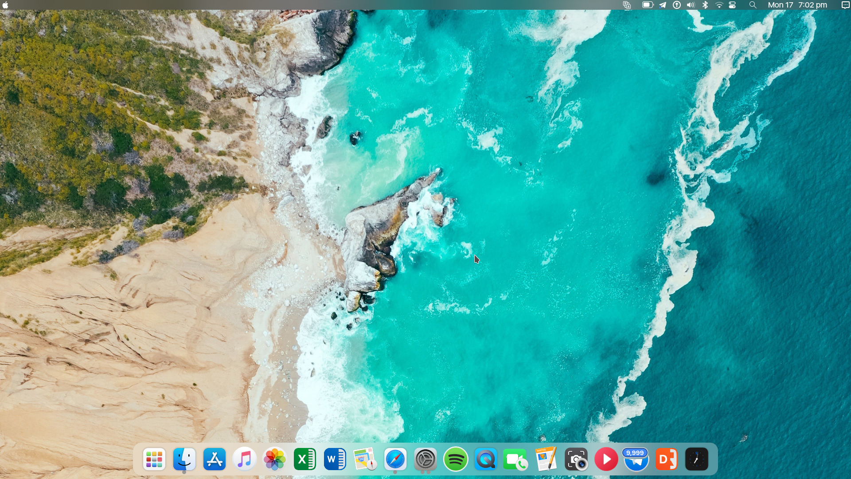Open the Notification Center speech-bubble icon
Screen dimensions: 851x479
tap(845, 5)
